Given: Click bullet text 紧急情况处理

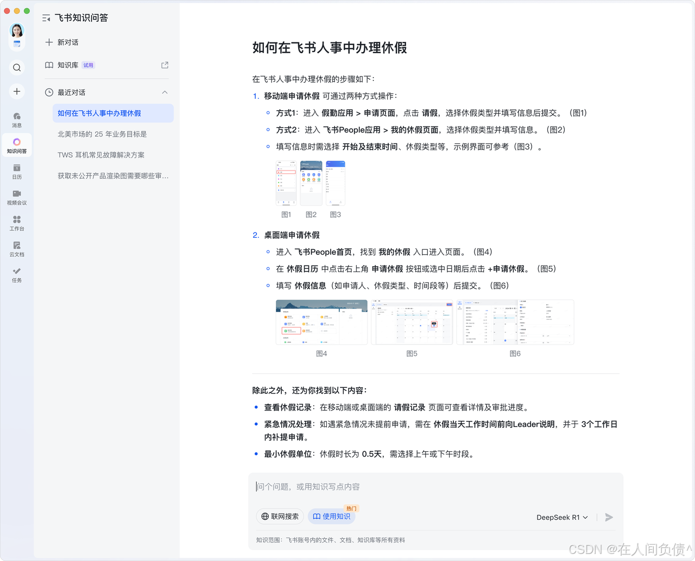Looking at the screenshot, I should coord(288,424).
